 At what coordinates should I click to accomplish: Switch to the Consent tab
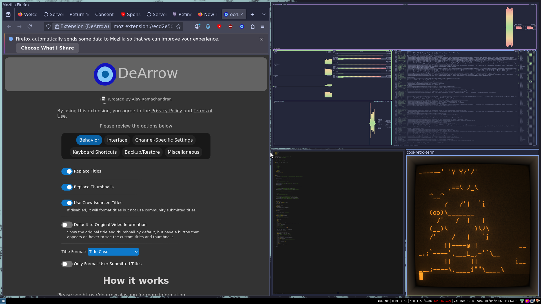coord(105,14)
